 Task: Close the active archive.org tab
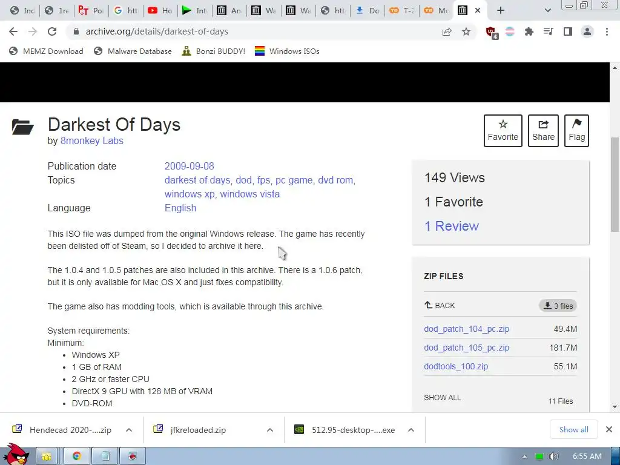tap(478, 11)
